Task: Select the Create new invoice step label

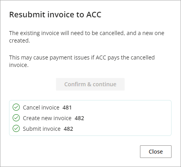Action: point(47,118)
